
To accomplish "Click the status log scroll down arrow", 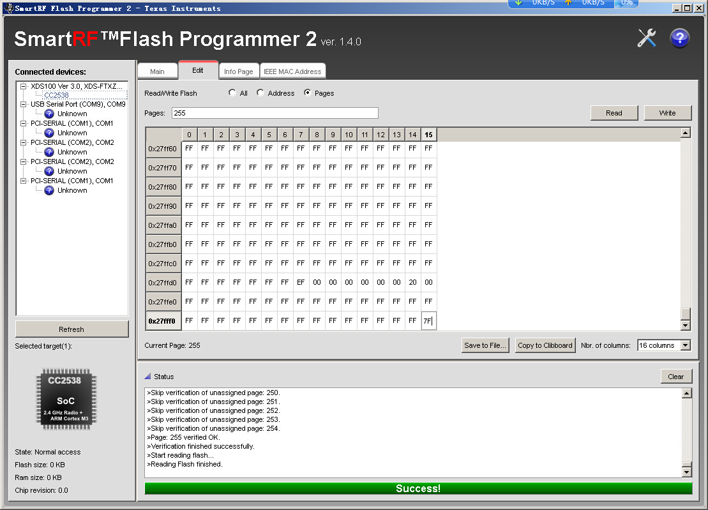I will 686,472.
